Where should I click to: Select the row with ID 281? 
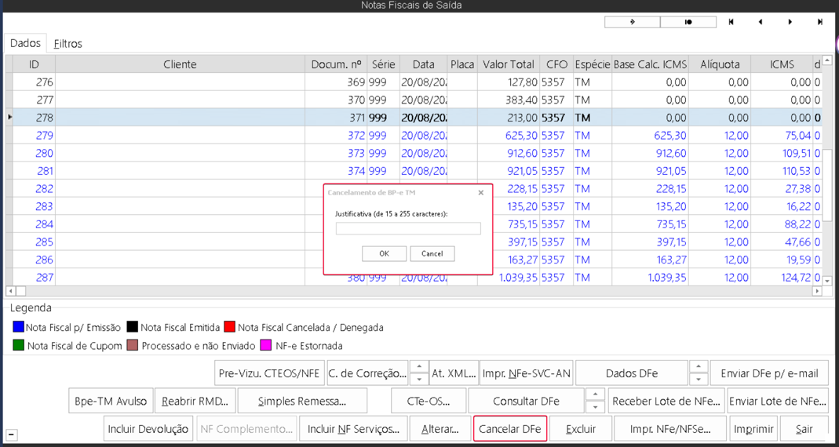(413, 171)
